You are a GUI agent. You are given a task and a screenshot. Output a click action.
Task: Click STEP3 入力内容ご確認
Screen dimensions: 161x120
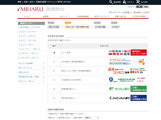point(100,27)
